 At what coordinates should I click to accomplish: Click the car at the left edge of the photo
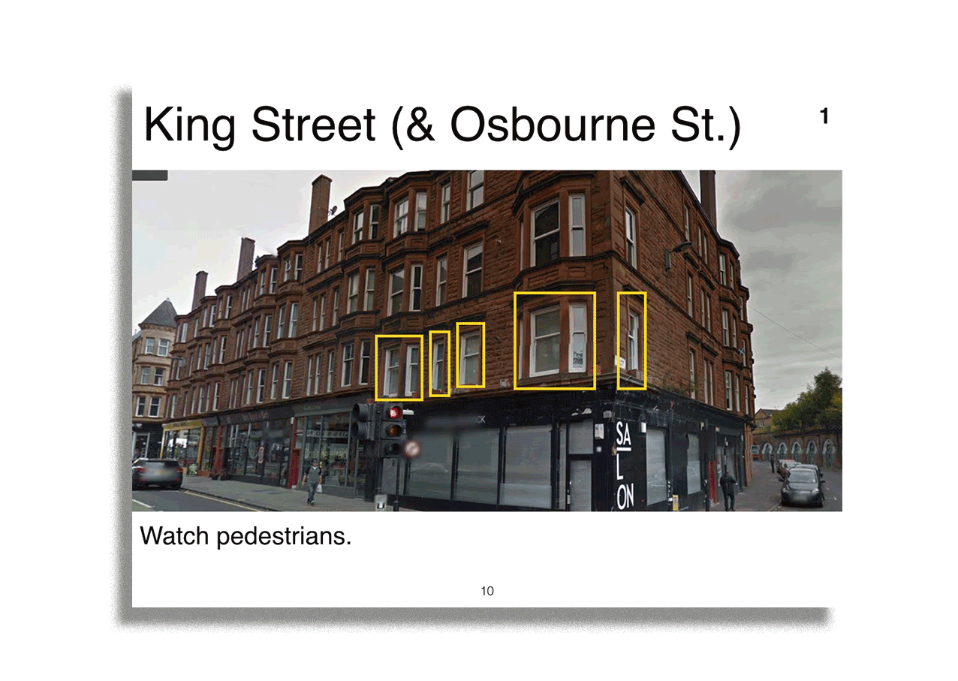(157, 473)
